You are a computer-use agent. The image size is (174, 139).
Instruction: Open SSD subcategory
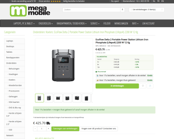[x=14, y=130]
